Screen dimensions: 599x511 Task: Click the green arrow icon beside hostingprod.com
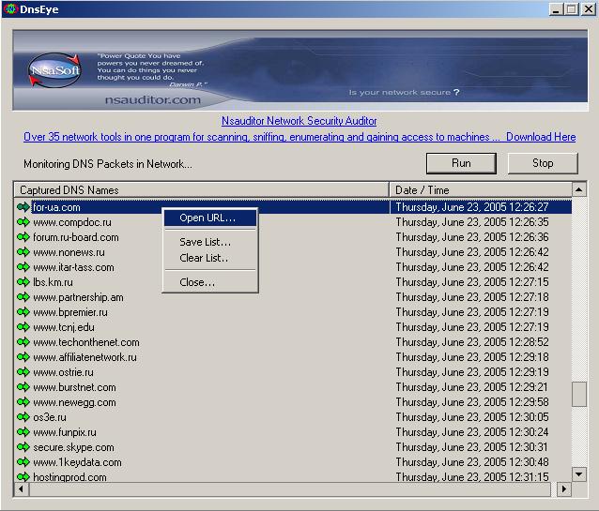23,476
